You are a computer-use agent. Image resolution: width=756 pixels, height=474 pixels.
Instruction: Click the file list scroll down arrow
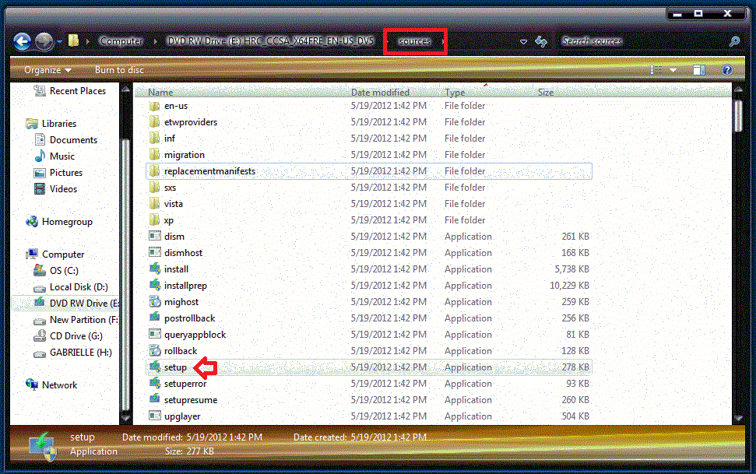[738, 418]
